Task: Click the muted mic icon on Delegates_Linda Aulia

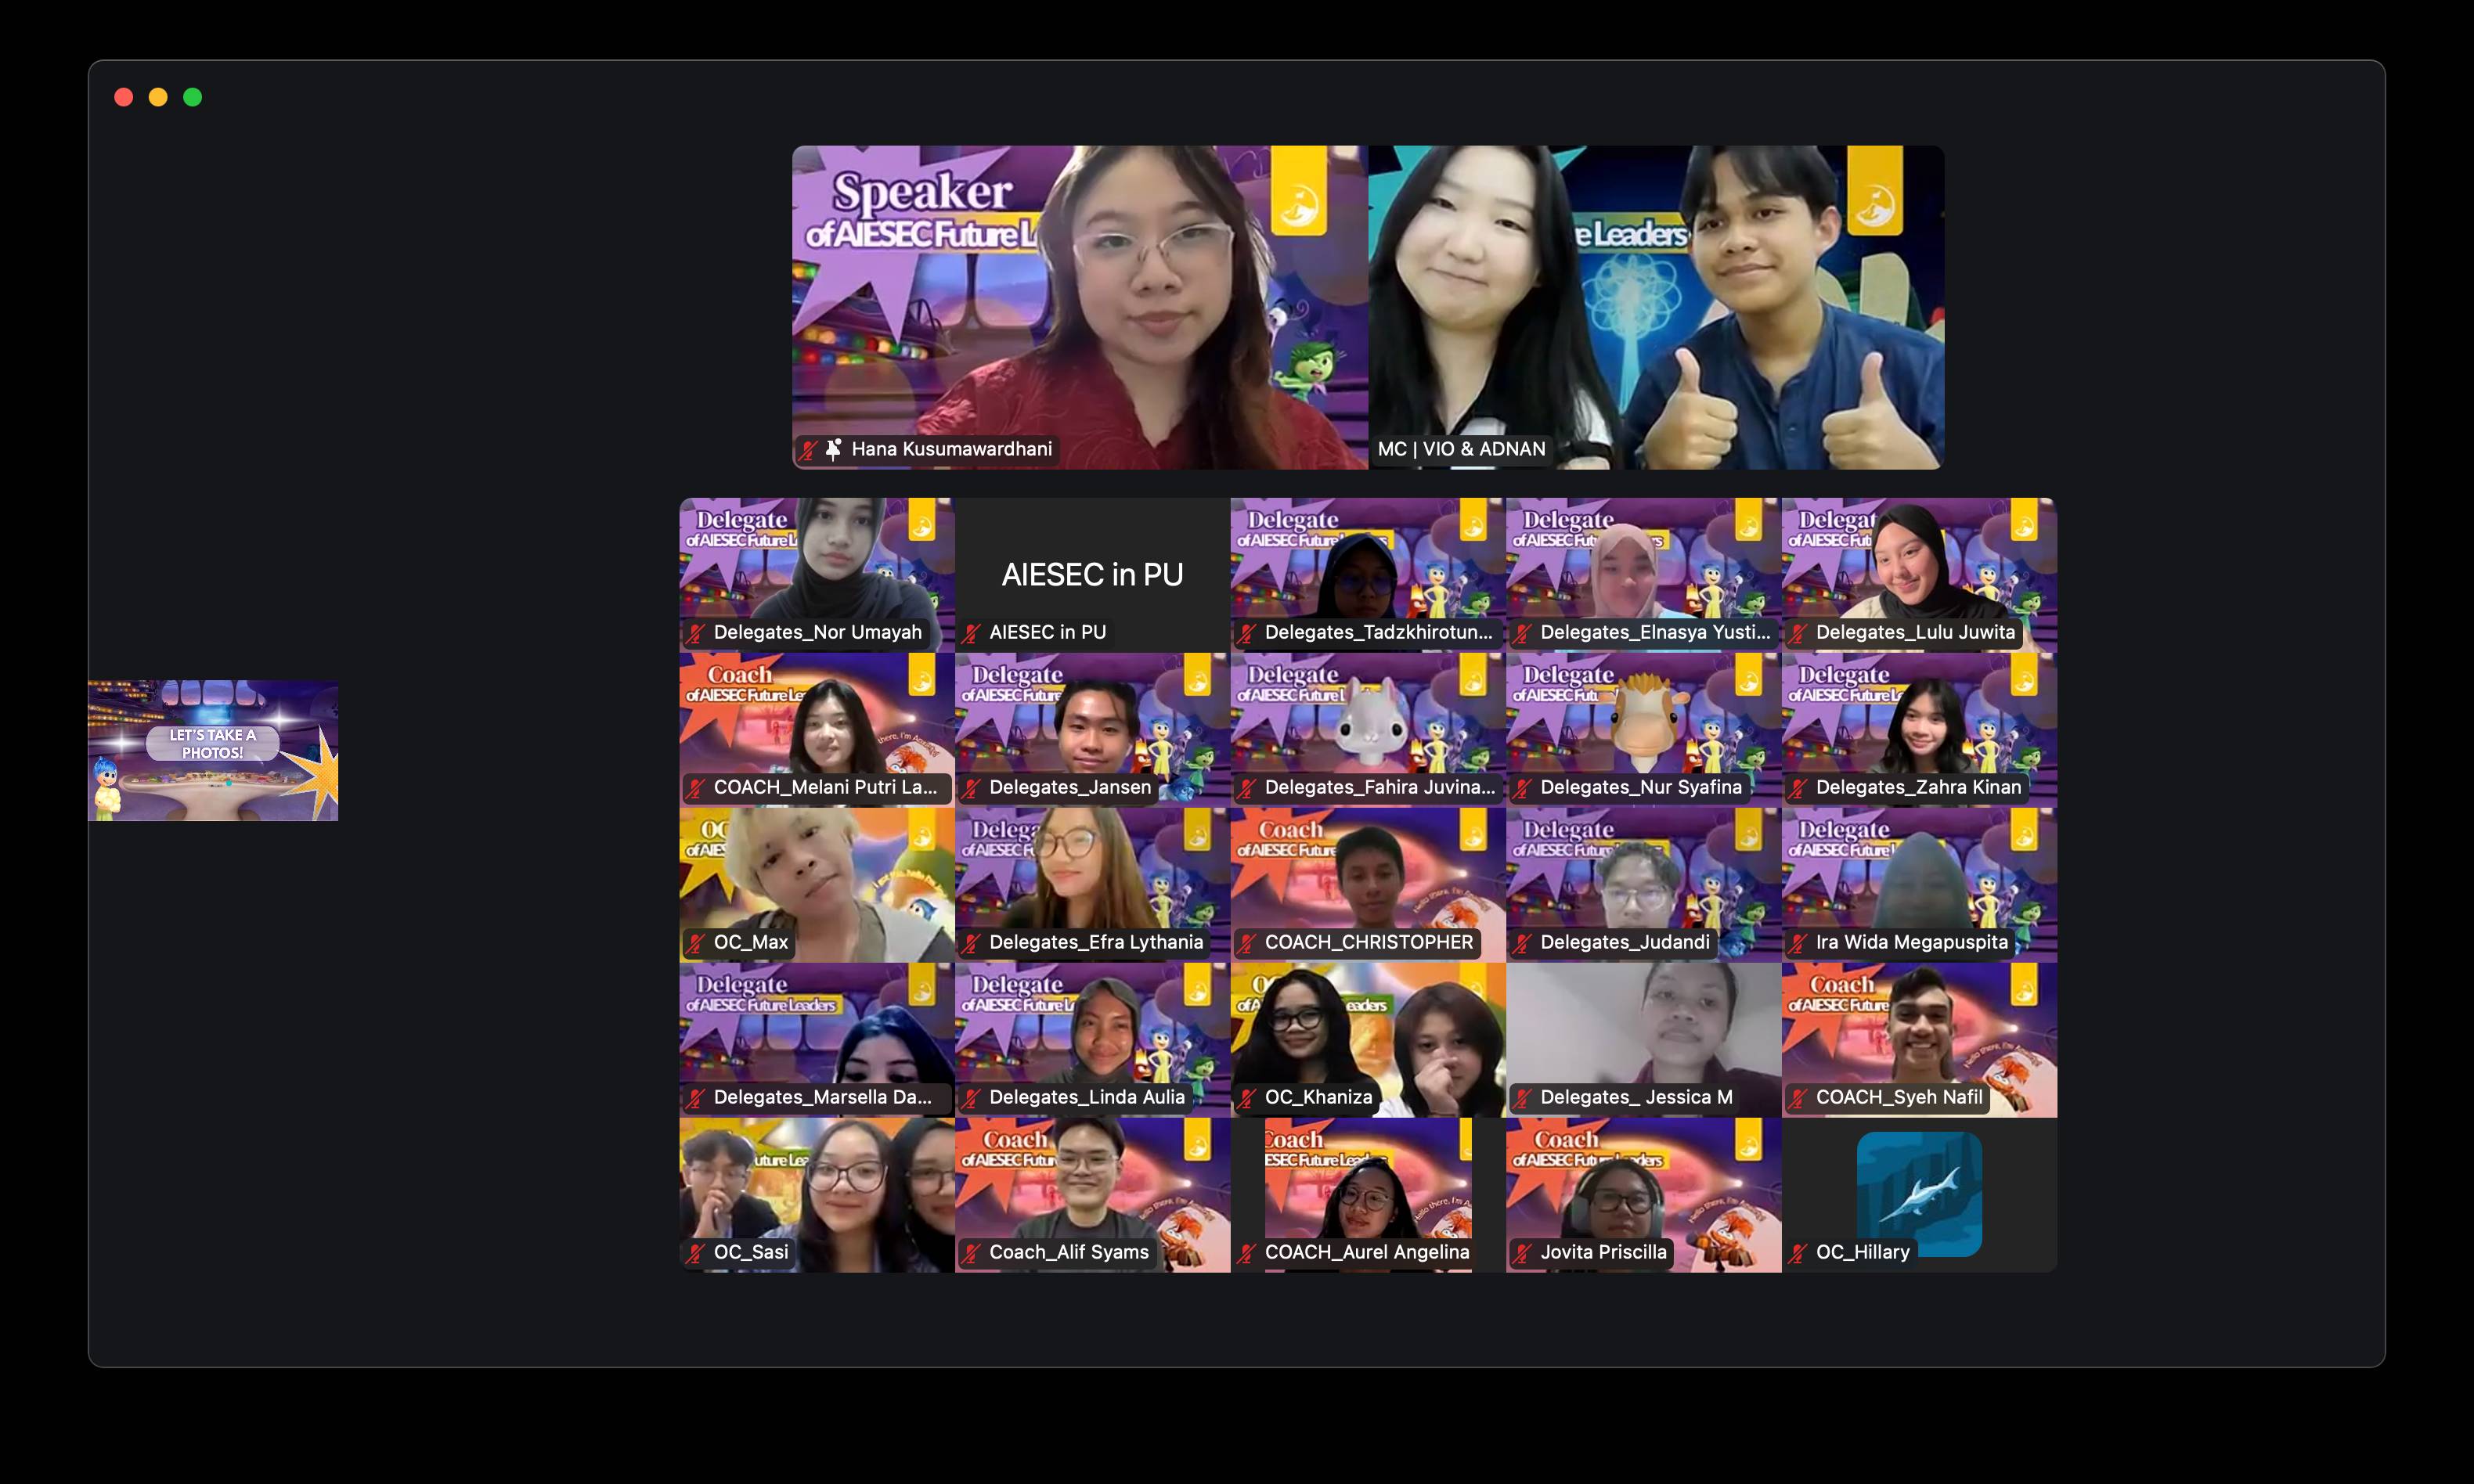Action: click(x=971, y=1098)
